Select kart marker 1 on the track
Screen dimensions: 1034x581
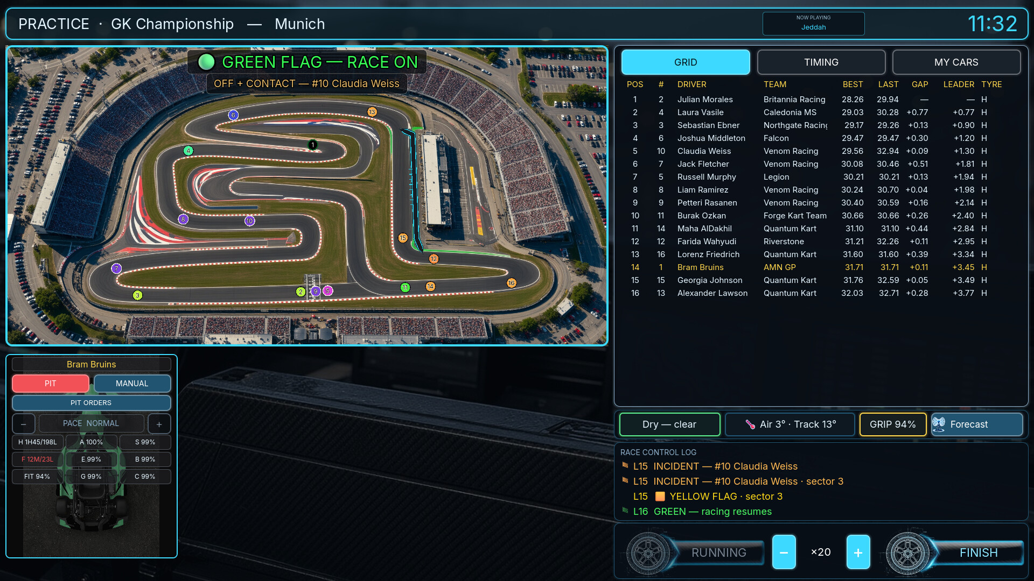[x=312, y=145]
